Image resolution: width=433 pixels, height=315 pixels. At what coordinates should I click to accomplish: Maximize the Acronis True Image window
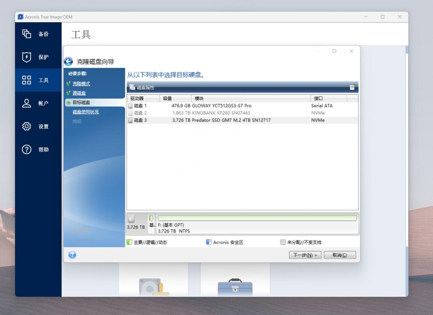(383, 17)
